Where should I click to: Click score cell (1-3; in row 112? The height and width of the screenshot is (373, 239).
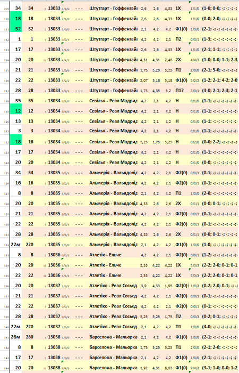click(x=220, y=39)
